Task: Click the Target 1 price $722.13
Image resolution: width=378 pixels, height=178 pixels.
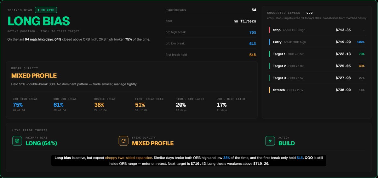Action: coord(343,54)
